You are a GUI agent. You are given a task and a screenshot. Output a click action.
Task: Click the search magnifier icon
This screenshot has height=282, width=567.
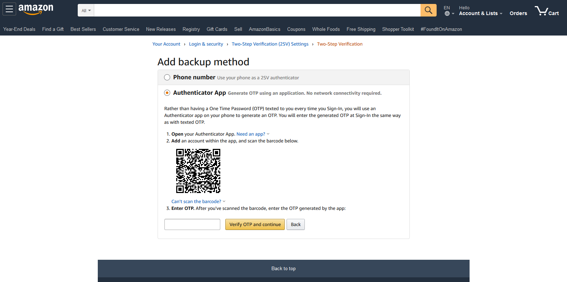(x=428, y=10)
